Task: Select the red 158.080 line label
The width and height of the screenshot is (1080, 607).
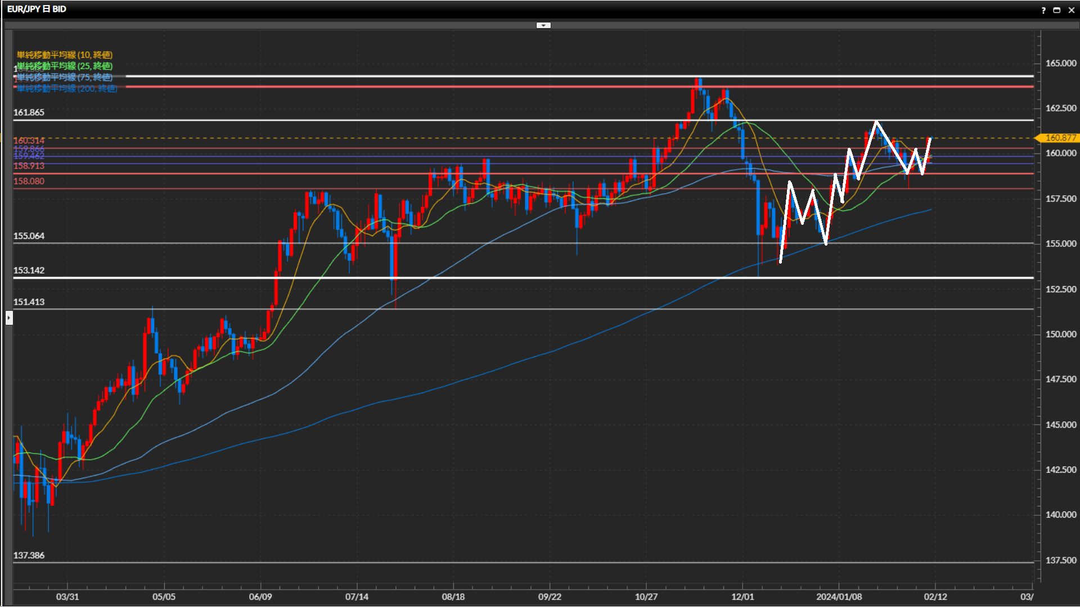Action: click(x=29, y=181)
